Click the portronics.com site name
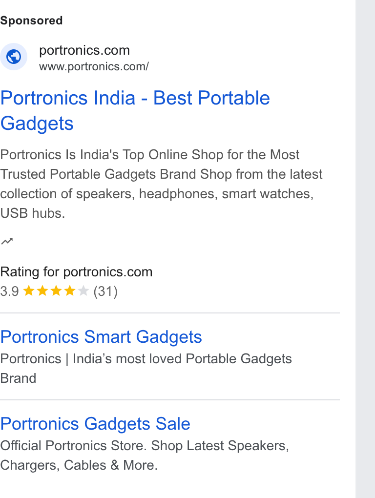375x498 pixels. pyautogui.click(x=84, y=50)
